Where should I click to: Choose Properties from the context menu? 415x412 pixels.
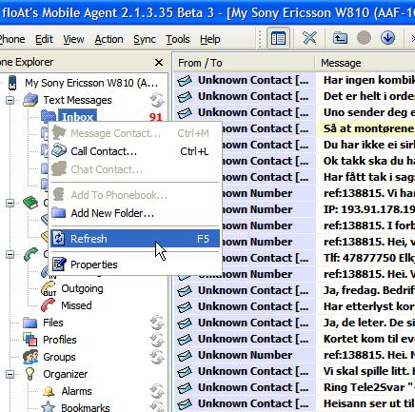tap(135, 265)
